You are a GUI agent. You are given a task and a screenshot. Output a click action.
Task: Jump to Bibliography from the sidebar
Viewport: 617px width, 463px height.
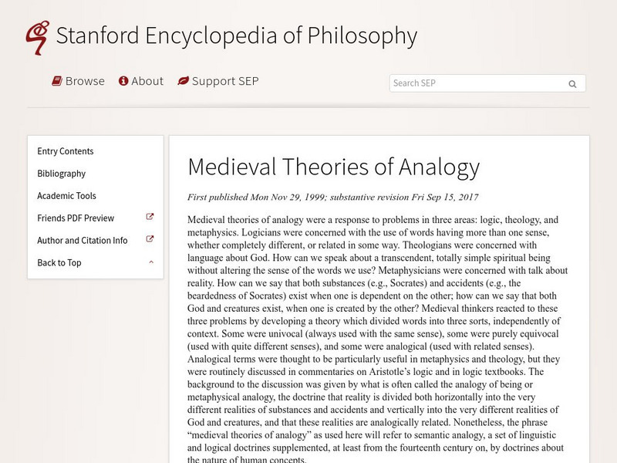pos(62,174)
